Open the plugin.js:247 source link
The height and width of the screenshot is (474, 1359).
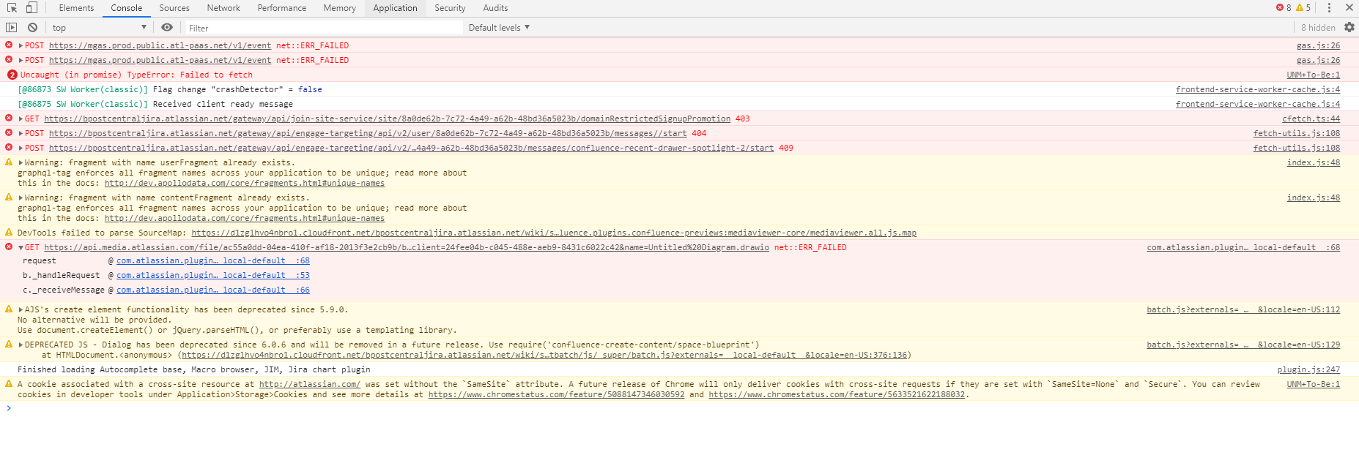coord(1308,369)
